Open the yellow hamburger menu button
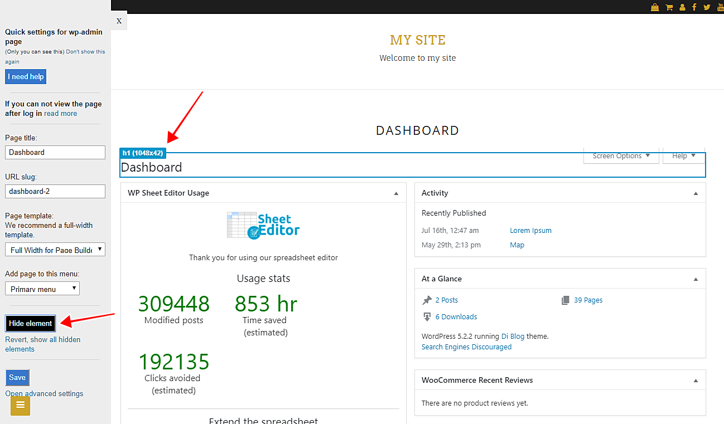Screen dimensions: 724x424 (x=21, y=405)
